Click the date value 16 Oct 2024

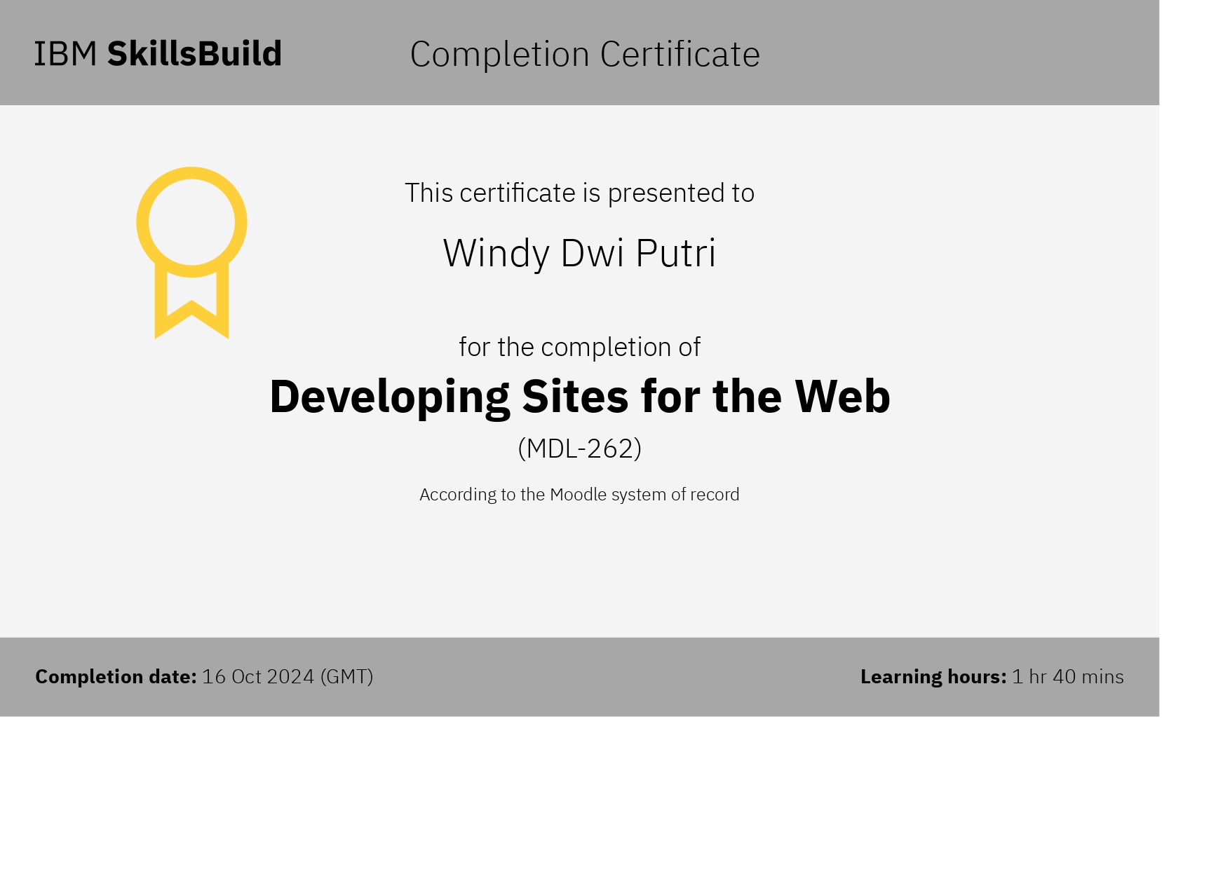click(x=258, y=676)
